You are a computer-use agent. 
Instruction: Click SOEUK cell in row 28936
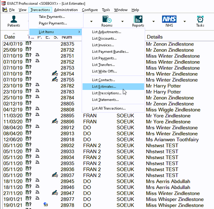[x=125, y=169]
